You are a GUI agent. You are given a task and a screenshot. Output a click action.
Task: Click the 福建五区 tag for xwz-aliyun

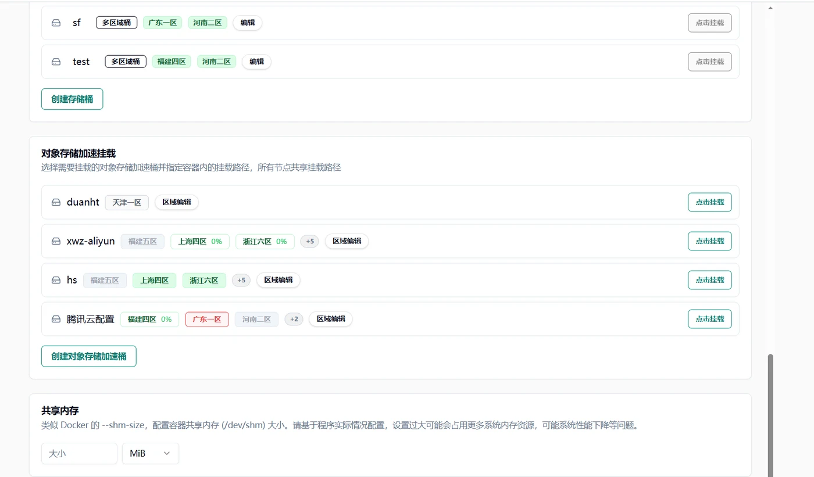[142, 241]
